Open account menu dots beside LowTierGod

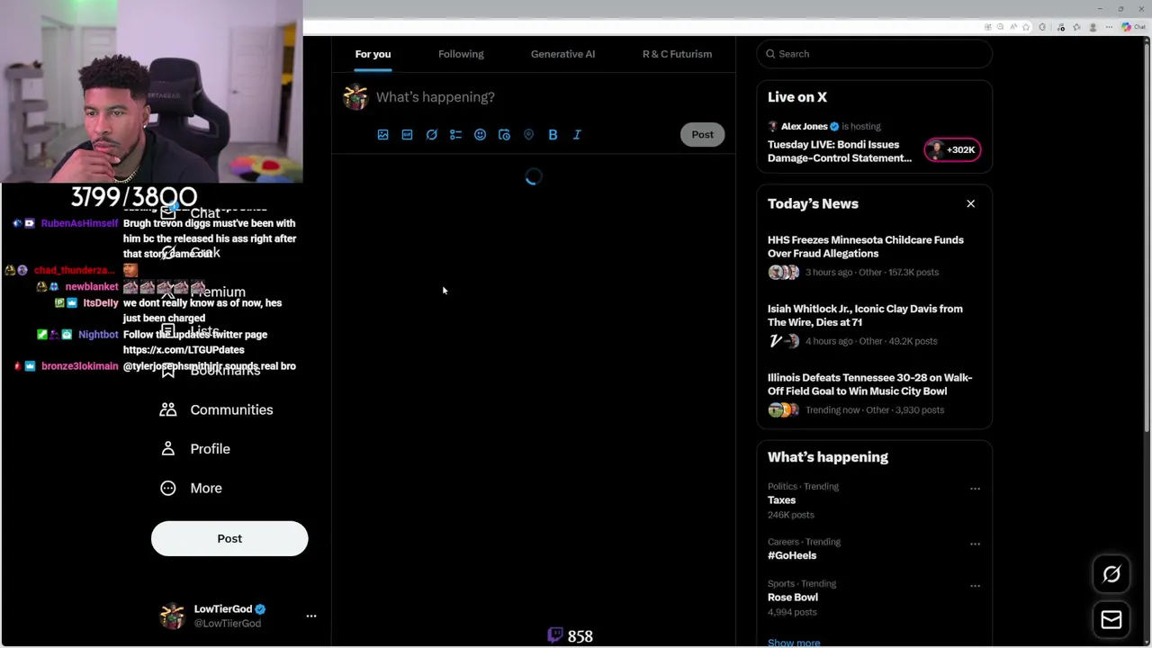pos(311,616)
